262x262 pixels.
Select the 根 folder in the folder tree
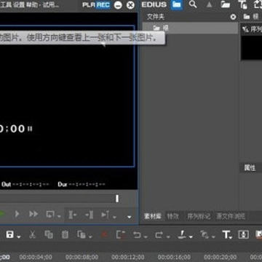pos(190,28)
